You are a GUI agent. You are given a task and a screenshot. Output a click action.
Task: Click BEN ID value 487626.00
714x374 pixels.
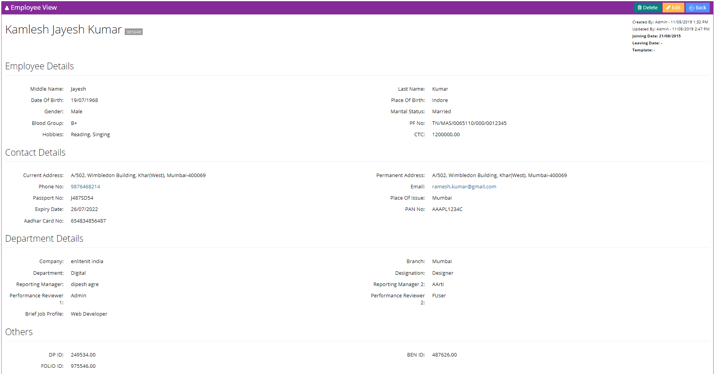[x=444, y=355]
